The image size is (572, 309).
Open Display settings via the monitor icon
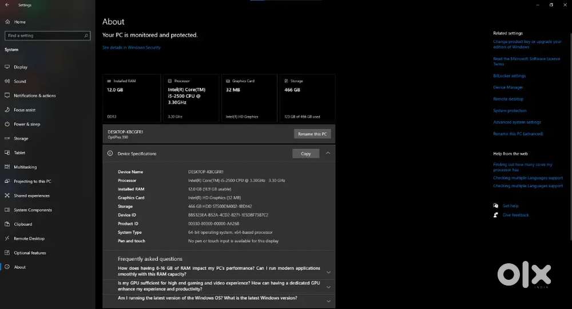pyautogui.click(x=7, y=67)
